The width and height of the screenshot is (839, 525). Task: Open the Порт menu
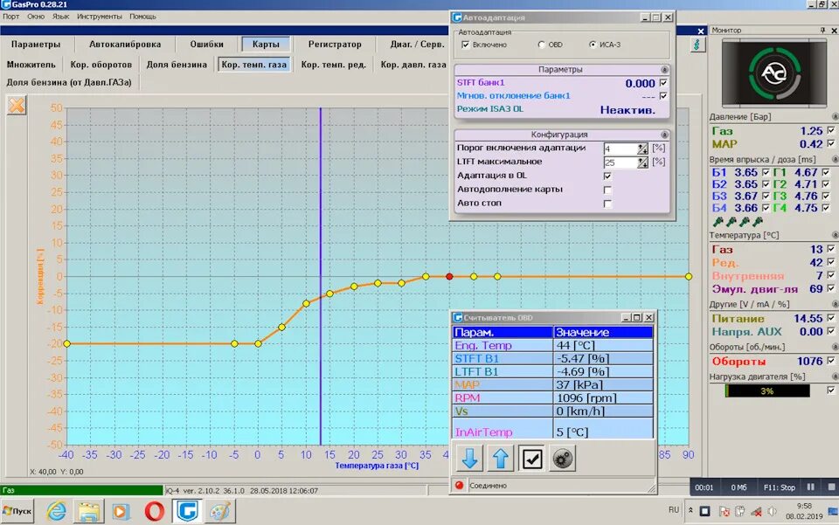click(x=10, y=17)
